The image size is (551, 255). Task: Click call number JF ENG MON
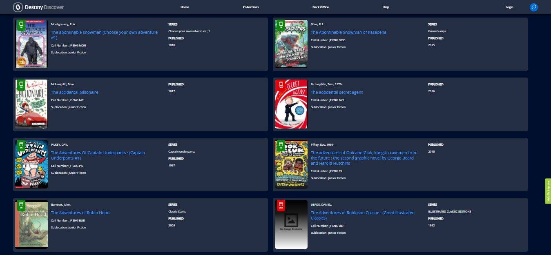pos(78,45)
